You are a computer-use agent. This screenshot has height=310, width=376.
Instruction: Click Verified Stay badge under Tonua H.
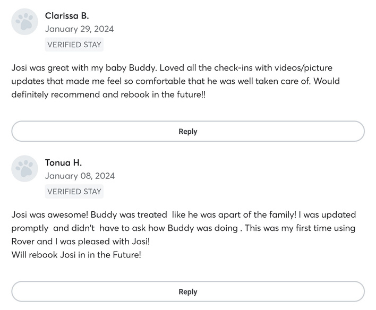click(74, 192)
